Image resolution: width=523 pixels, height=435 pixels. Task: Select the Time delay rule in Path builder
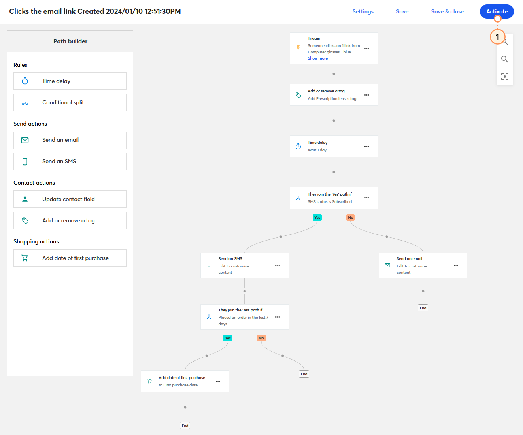(x=70, y=81)
